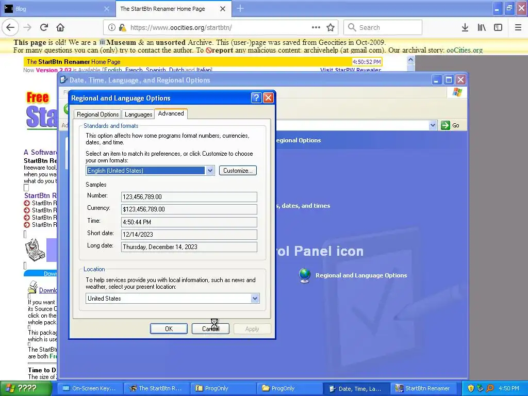Open the second ProgOnly folder taskbar button
This screenshot has width=528, height=396.
(x=289, y=388)
